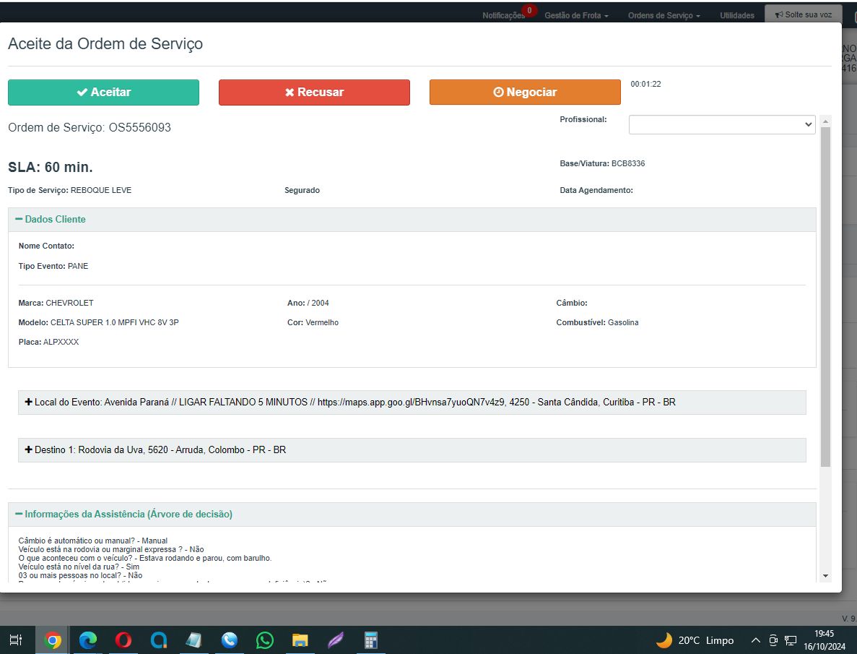Switch to Google Chrome in taskbar

pos(53,640)
